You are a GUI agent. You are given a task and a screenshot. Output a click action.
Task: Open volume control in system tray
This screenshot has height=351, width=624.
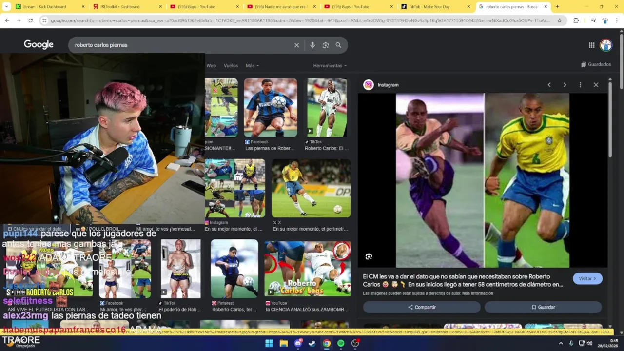(x=589, y=343)
